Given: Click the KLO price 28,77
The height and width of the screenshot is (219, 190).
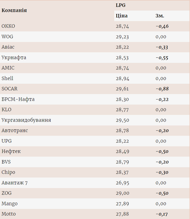Looking at the screenshot, I should (122, 110).
